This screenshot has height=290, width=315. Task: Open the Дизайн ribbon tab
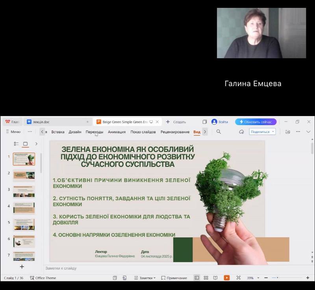pos(75,132)
